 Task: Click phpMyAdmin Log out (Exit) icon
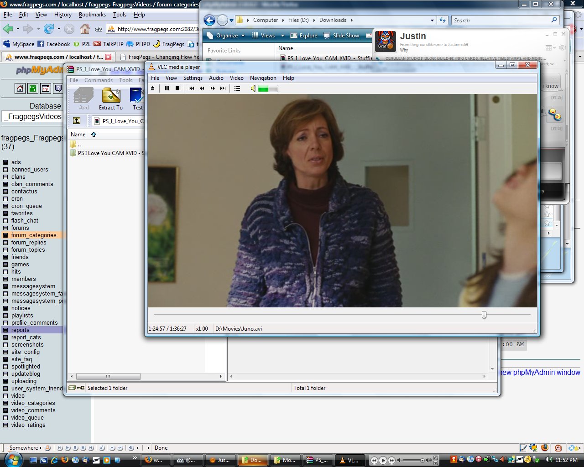(x=33, y=88)
